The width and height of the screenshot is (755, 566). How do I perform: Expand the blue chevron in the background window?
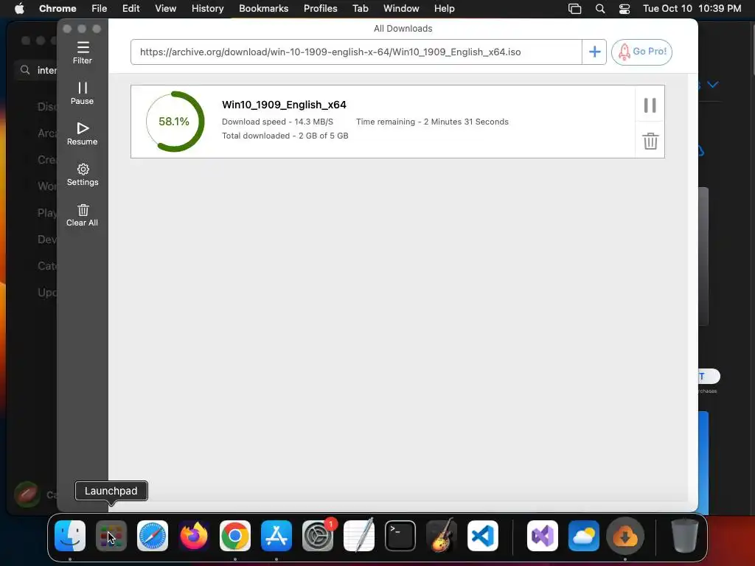coord(713,85)
